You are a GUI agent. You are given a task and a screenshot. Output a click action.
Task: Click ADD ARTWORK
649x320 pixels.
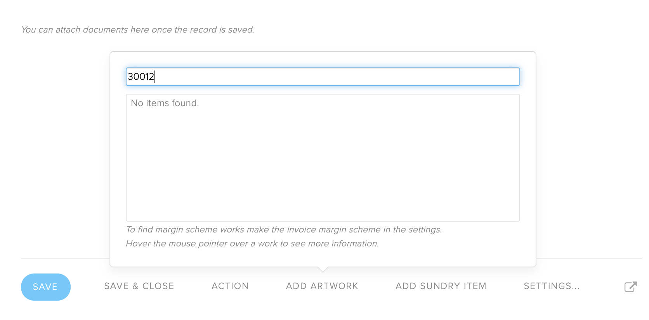coord(322,286)
